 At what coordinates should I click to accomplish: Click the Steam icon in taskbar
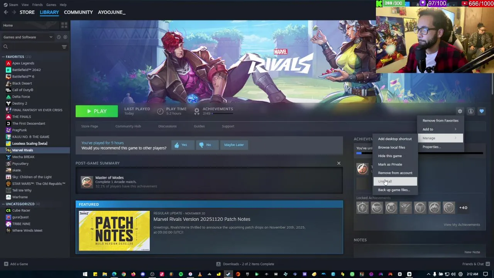click(x=228, y=274)
